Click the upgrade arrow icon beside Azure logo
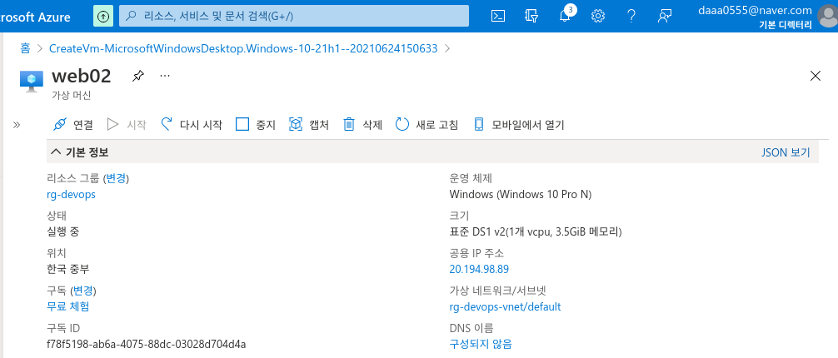 click(103, 17)
